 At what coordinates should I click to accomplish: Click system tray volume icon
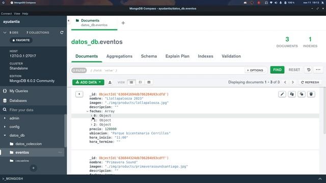click(276, 3)
